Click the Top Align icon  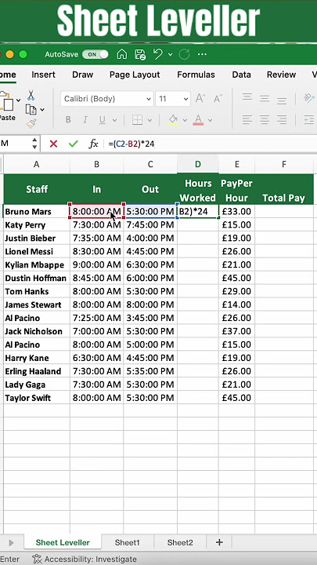tap(247, 98)
